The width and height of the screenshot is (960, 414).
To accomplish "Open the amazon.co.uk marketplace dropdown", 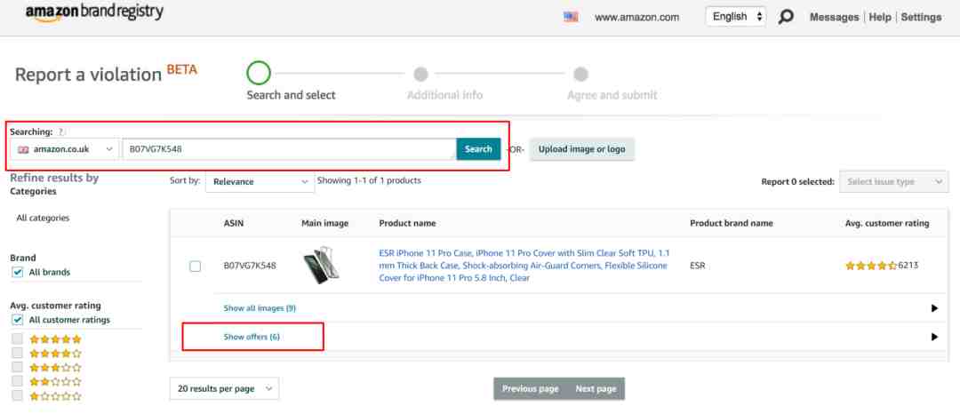I will (65, 149).
